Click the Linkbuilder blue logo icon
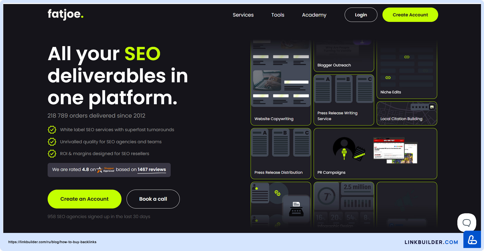Image resolution: width=484 pixels, height=251 pixels. pos(472,240)
